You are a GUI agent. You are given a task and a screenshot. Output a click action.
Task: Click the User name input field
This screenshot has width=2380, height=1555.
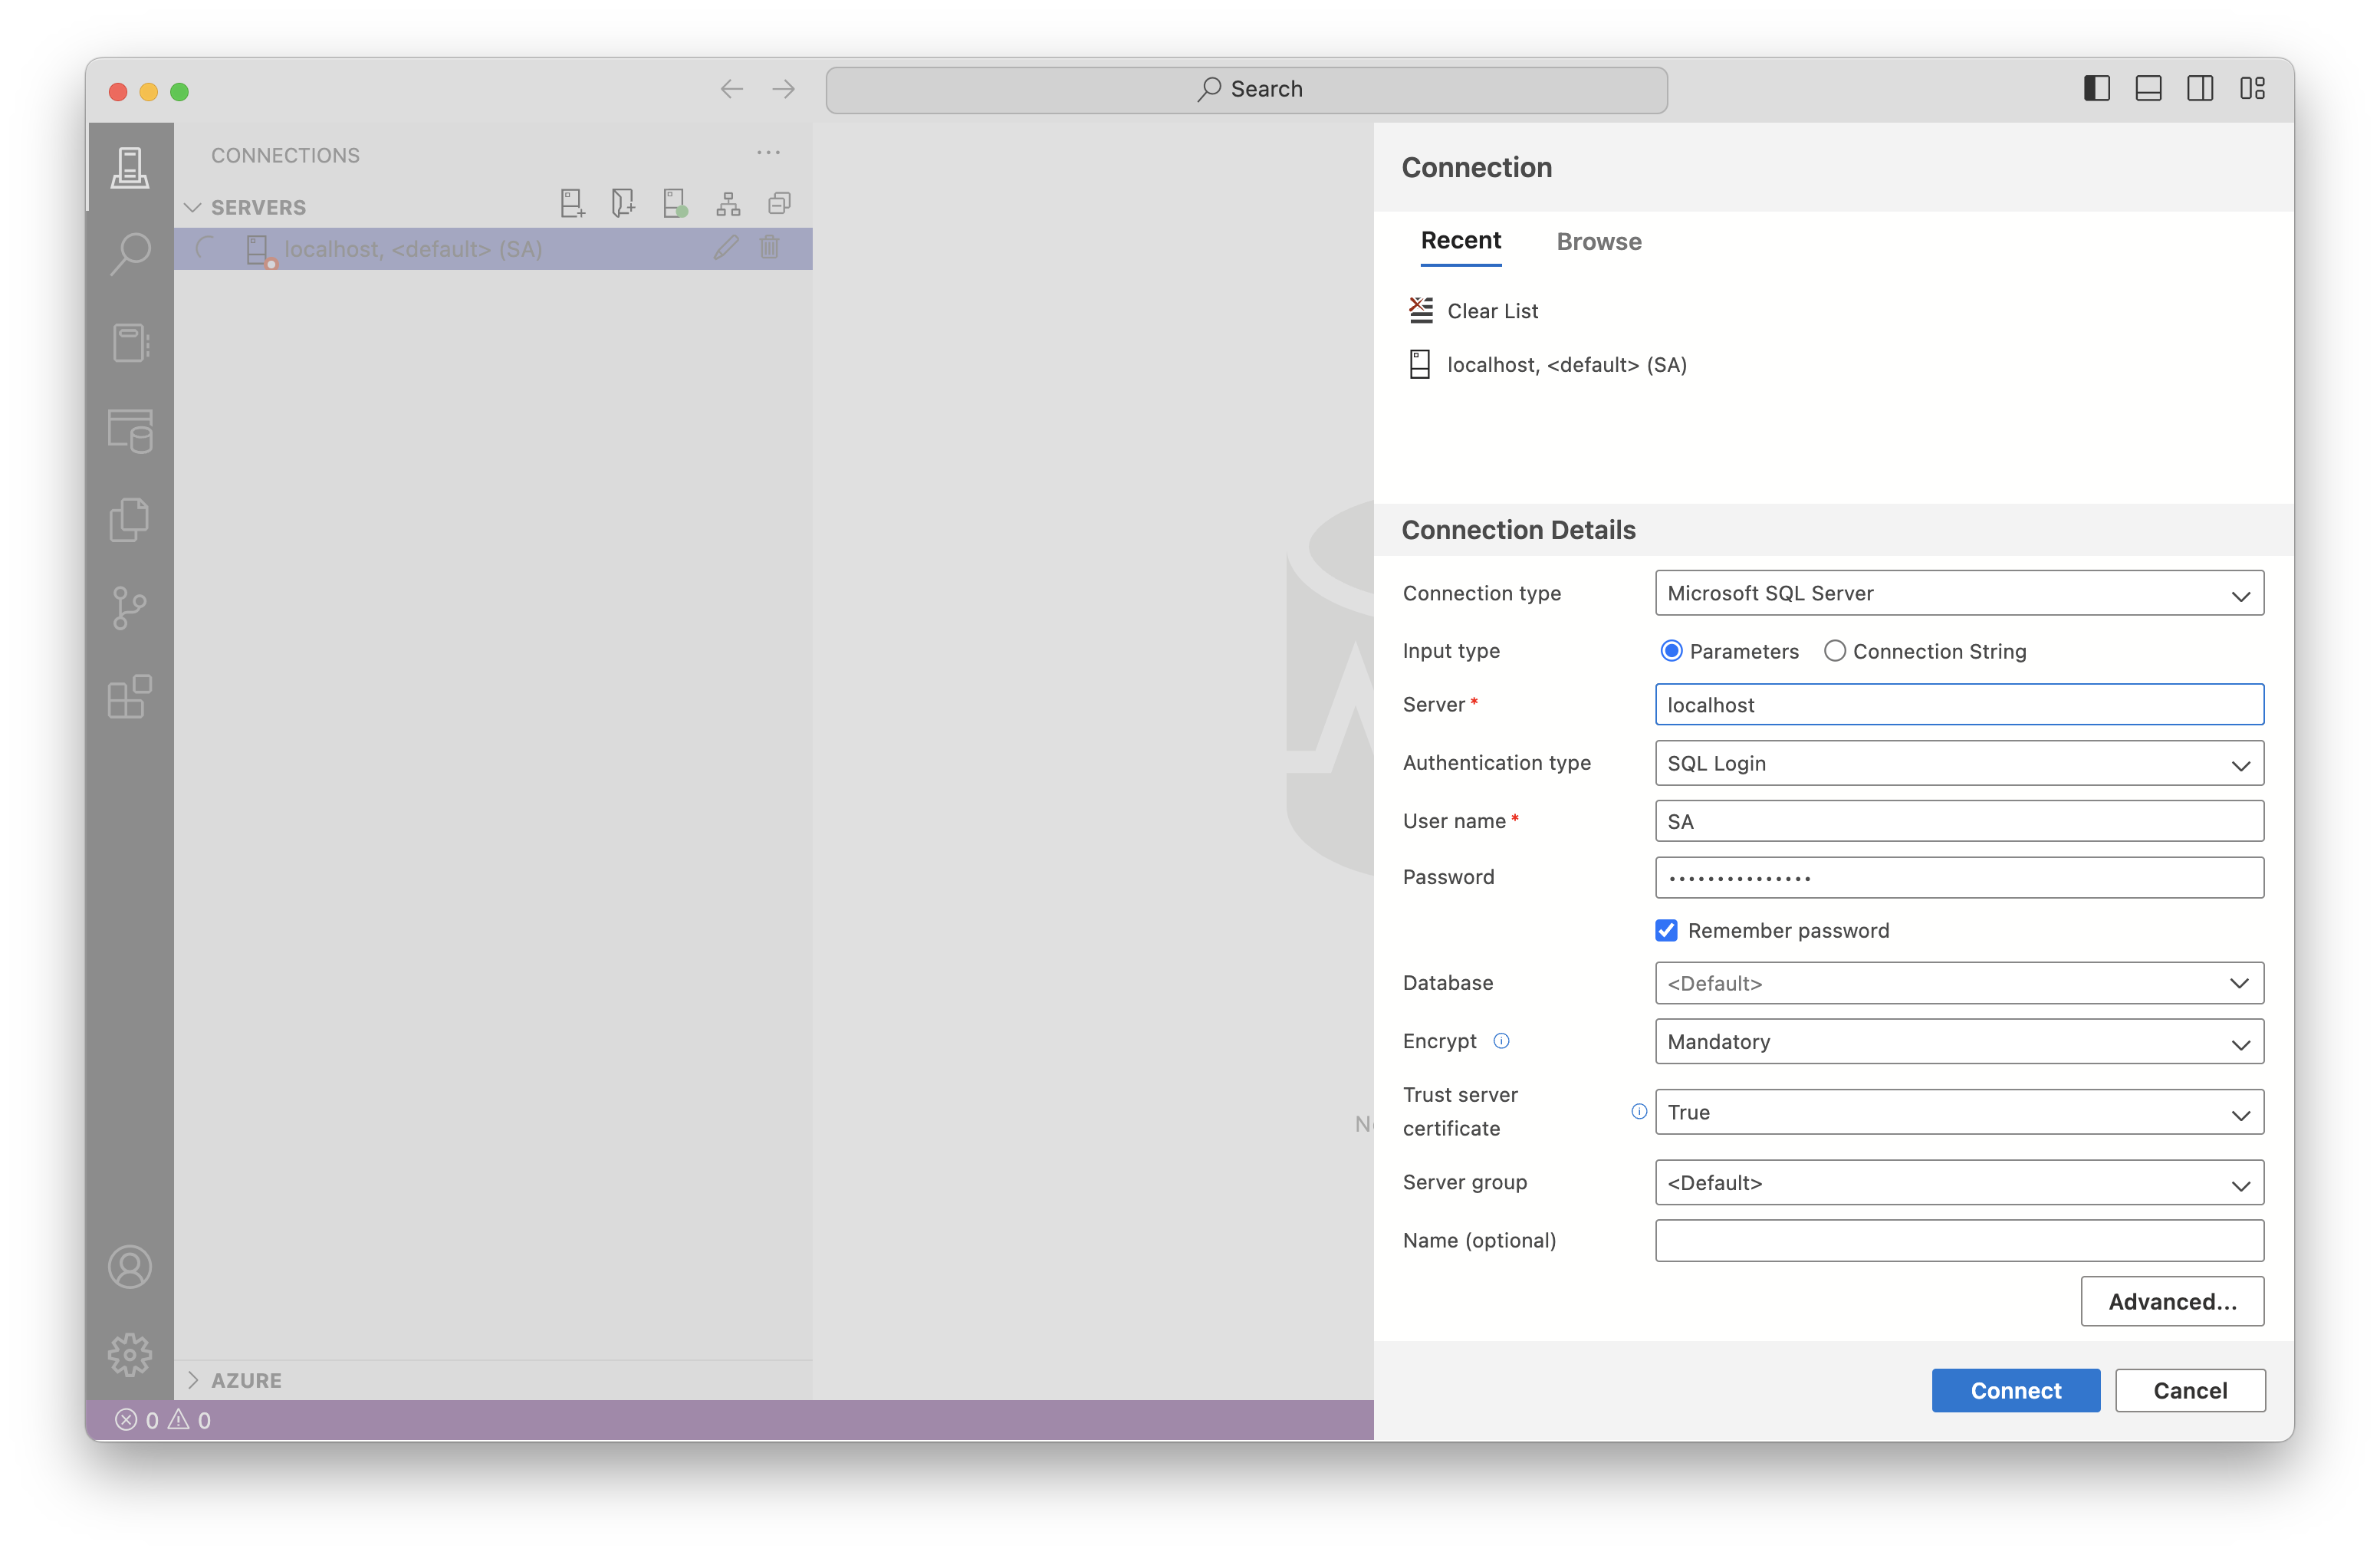tap(1959, 821)
